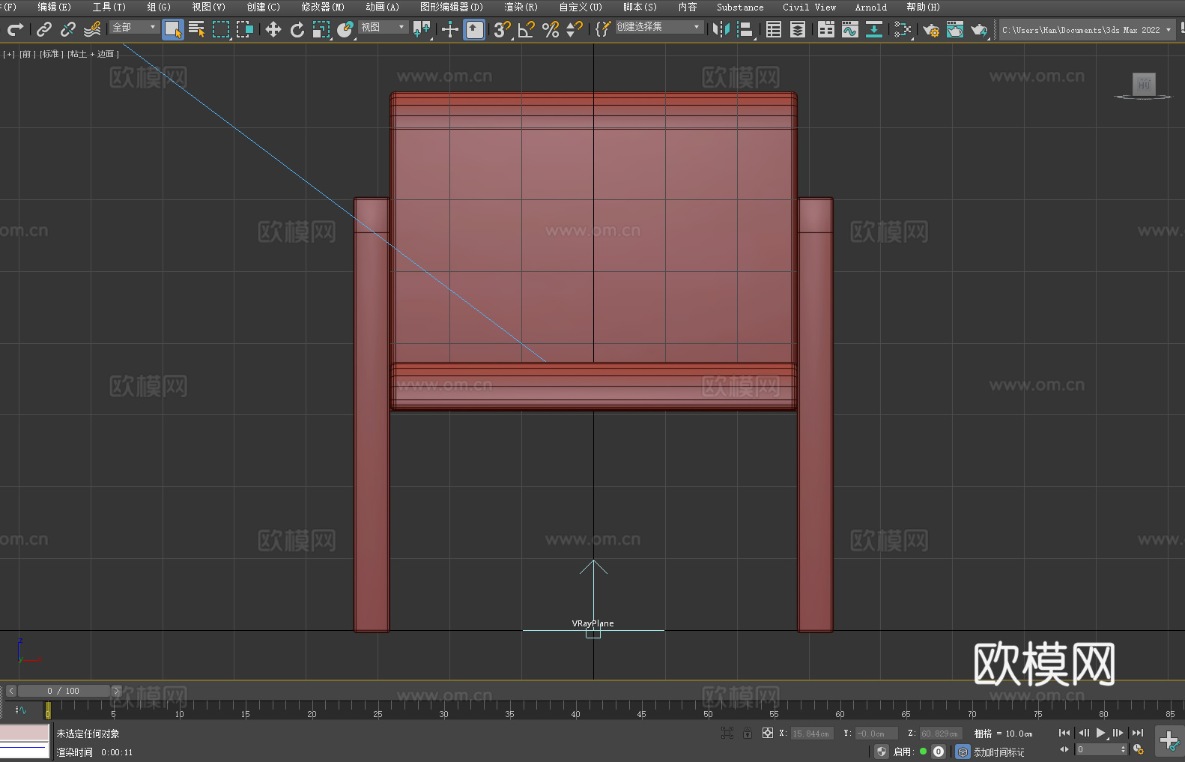
Task: Toggle Percent Snap
Action: click(551, 29)
